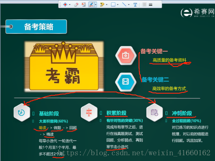The height and width of the screenshot is (161, 215).
Task: Select the laser pointer tool
Action: click(x=65, y=5)
